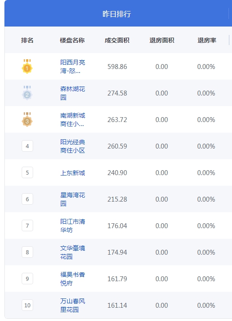This screenshot has width=232, height=321.
Task: Click the 成交面积 column header
Action: [x=117, y=40]
